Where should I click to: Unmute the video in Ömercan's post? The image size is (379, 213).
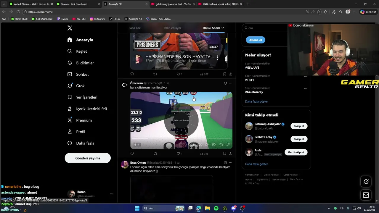[207, 145]
